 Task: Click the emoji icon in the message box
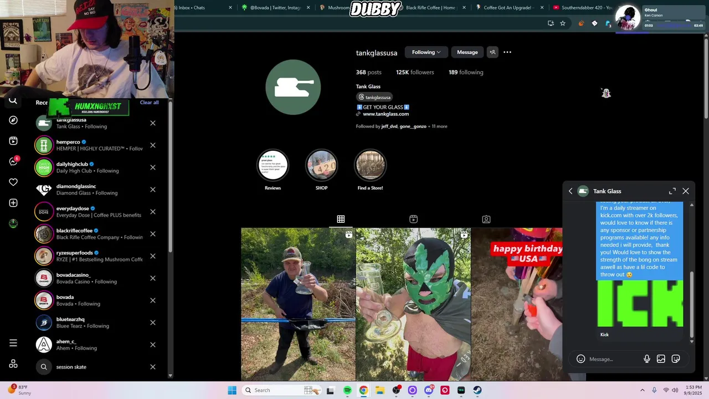[580, 359]
